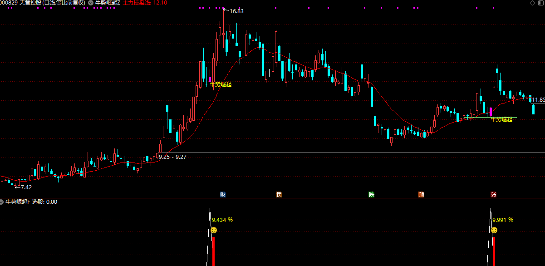Click the 榜 ranking event marker
The height and width of the screenshot is (266, 545).
pos(279,195)
